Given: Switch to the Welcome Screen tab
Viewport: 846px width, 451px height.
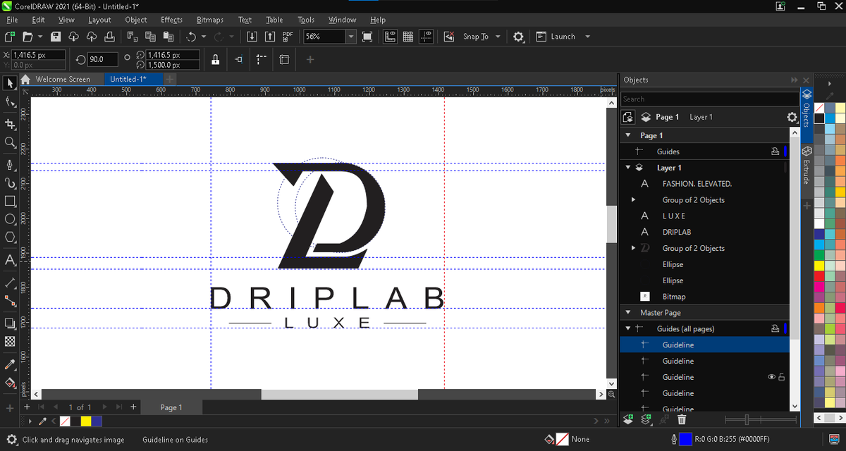Looking at the screenshot, I should (x=63, y=79).
